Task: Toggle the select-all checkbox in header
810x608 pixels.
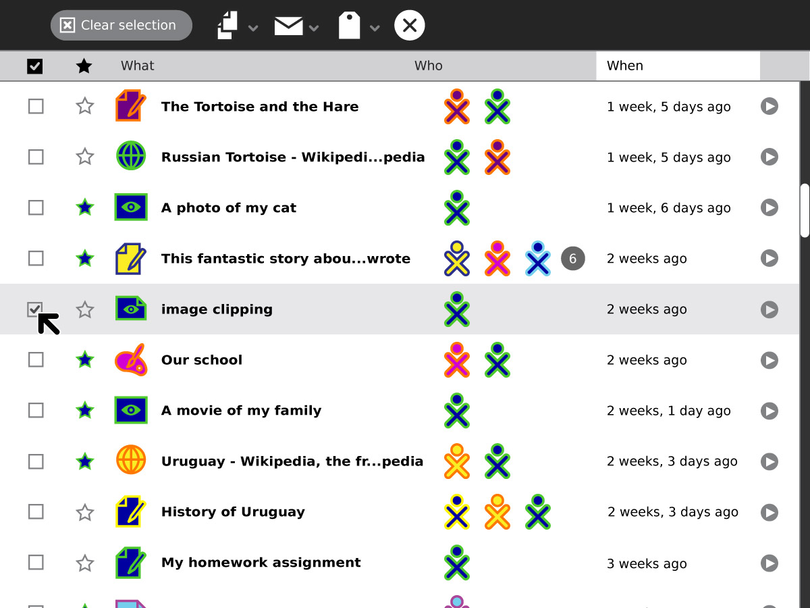Action: point(35,66)
